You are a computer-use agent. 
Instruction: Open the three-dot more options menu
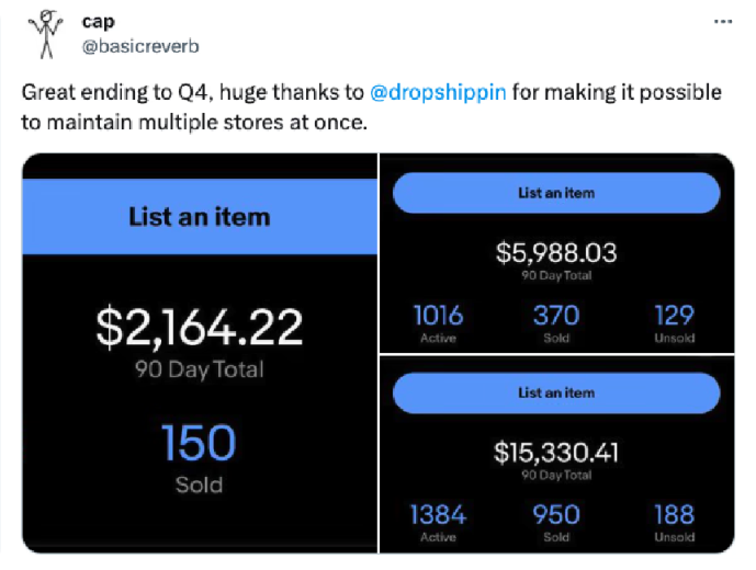(x=723, y=20)
